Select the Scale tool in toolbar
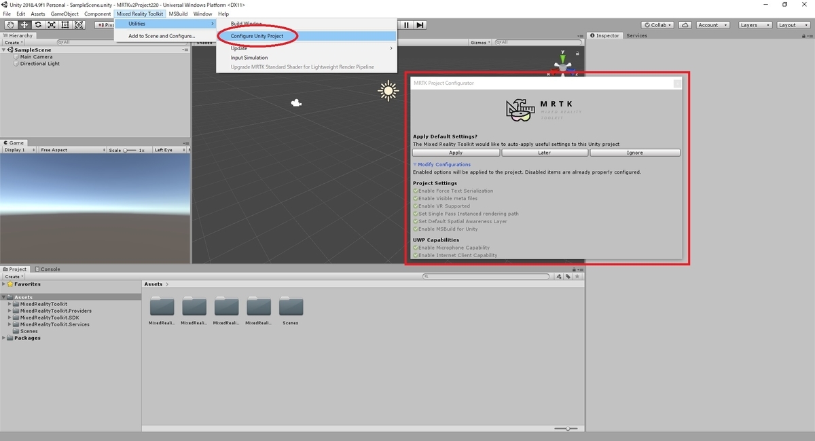Image resolution: width=815 pixels, height=441 pixels. point(51,25)
